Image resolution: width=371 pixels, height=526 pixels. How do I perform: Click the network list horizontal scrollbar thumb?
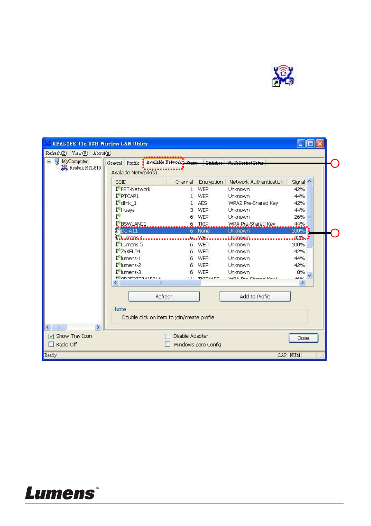160,282
